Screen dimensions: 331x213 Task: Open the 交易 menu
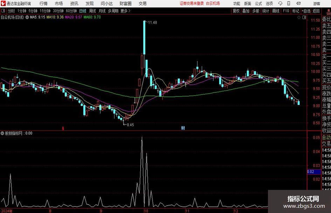point(143,3)
